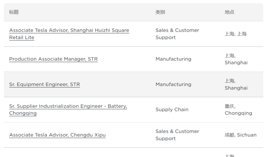
Task: Open Associate Tesla Advisor, Chengdu Xipu job
Action: coord(57,135)
